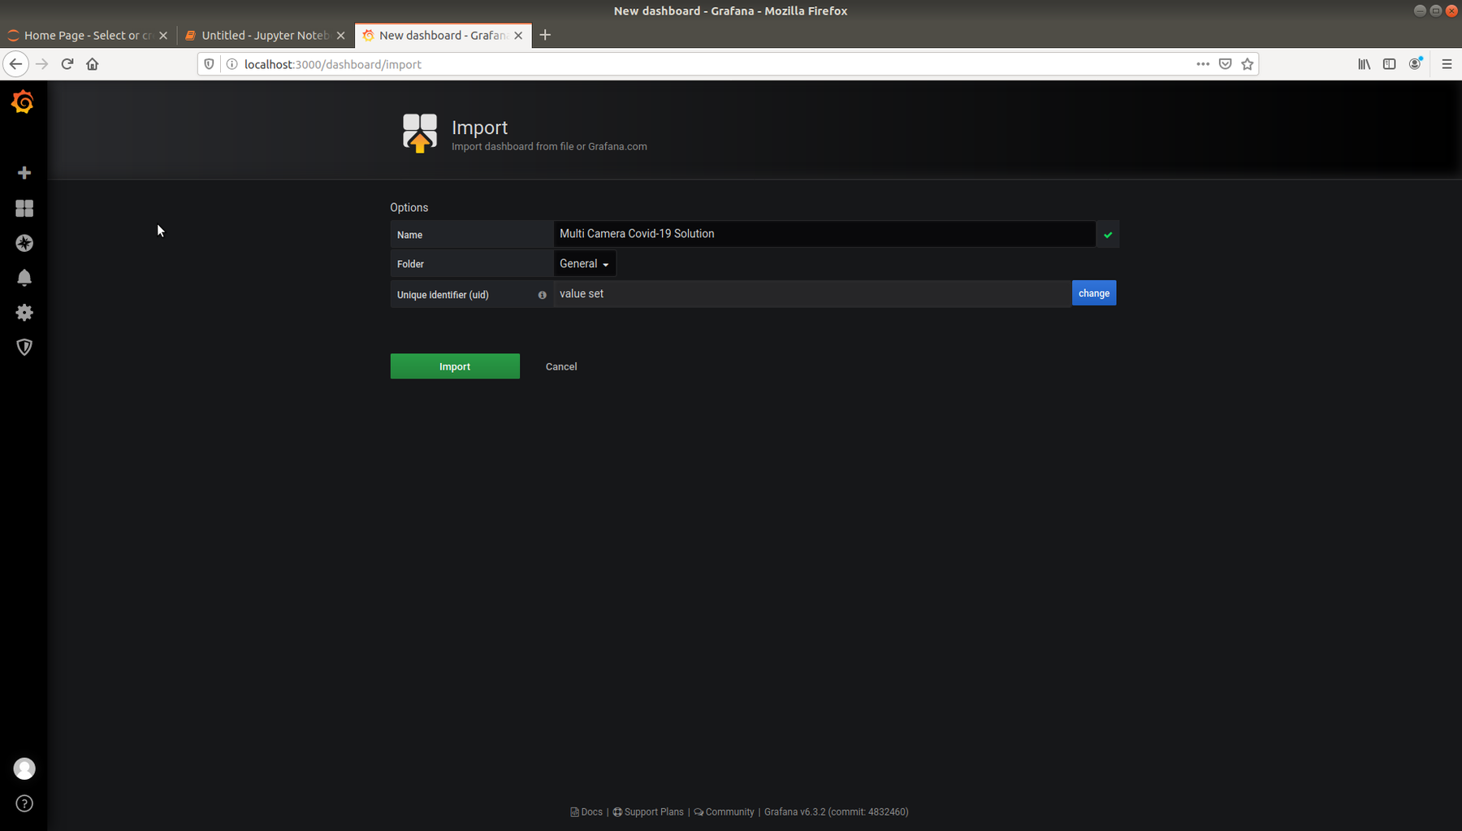Open the Firefox hamburger menu
This screenshot has height=831, width=1462.
[1447, 64]
